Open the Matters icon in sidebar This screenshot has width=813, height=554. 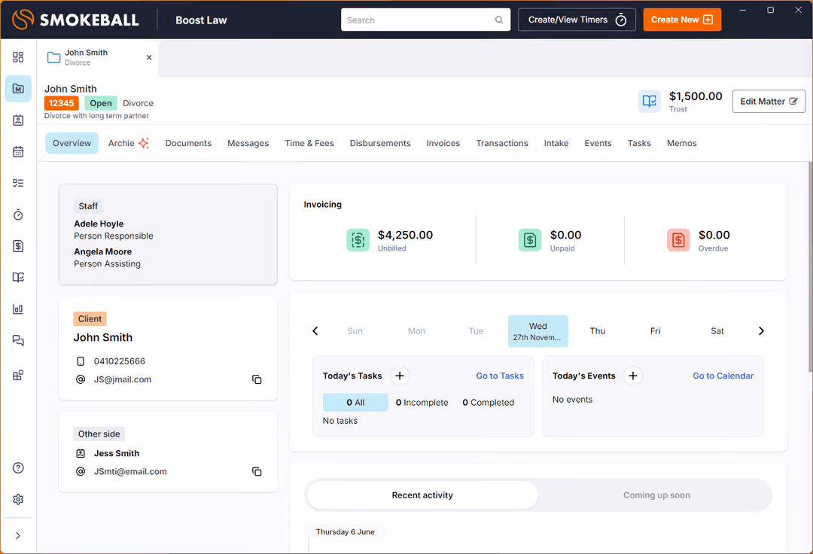[x=18, y=89]
